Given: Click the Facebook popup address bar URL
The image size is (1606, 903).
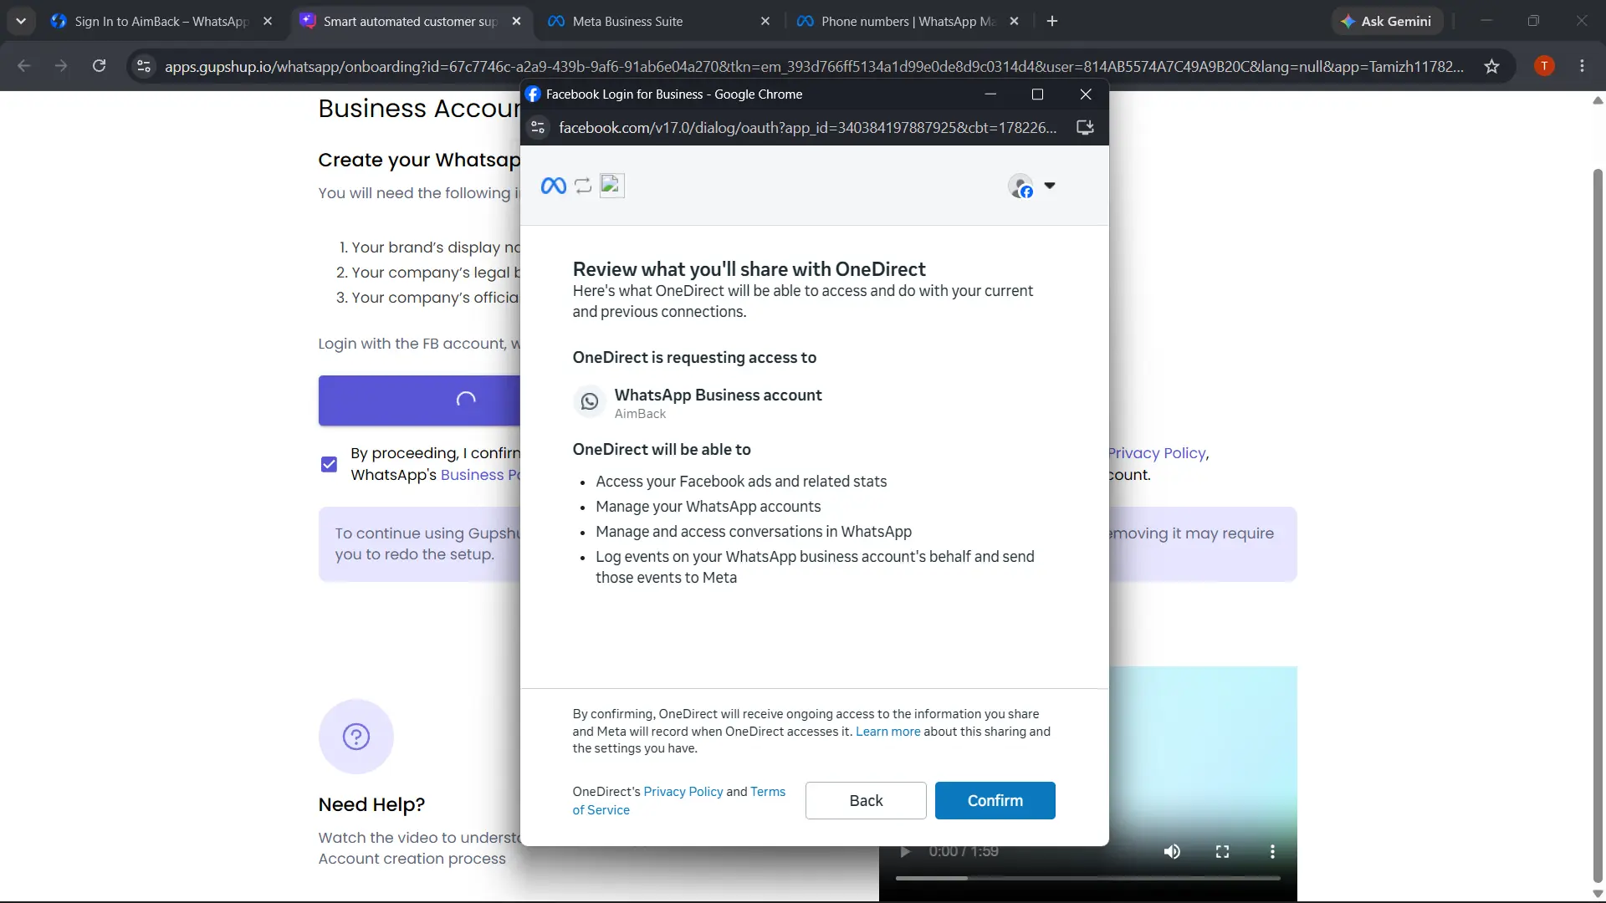Looking at the screenshot, I should tap(807, 128).
